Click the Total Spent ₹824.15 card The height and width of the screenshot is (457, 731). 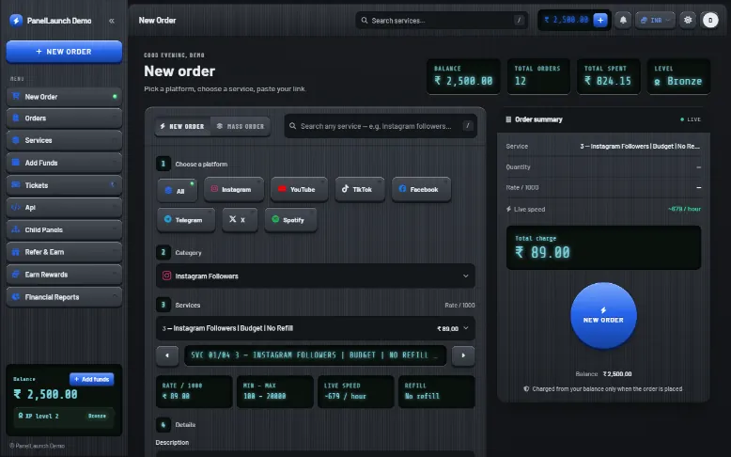tap(609, 76)
